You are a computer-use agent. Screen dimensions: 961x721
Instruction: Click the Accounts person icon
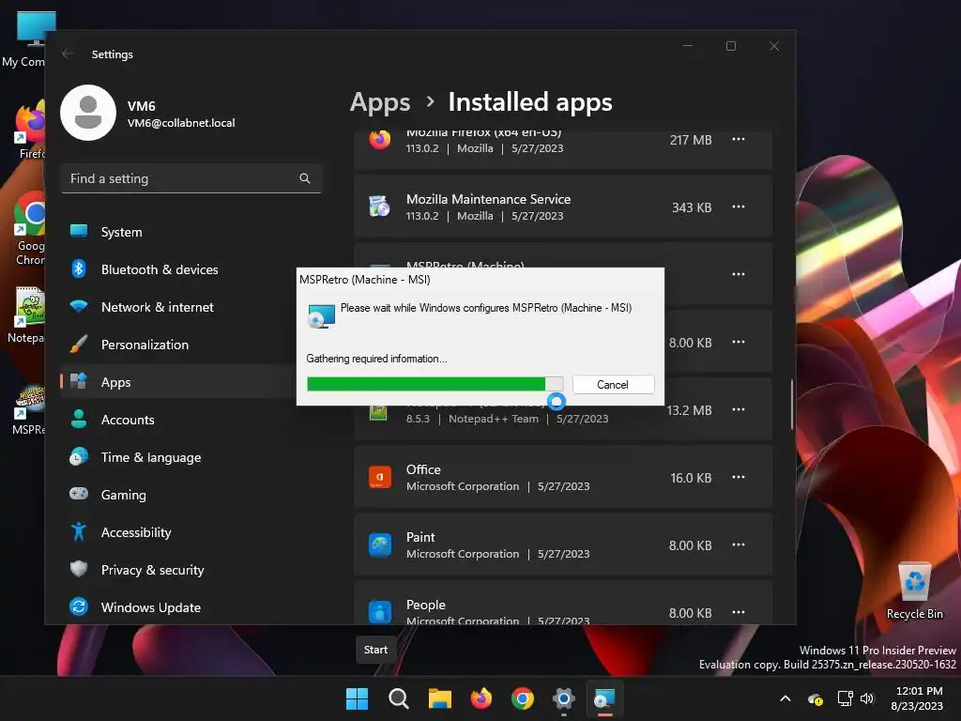[79, 419]
